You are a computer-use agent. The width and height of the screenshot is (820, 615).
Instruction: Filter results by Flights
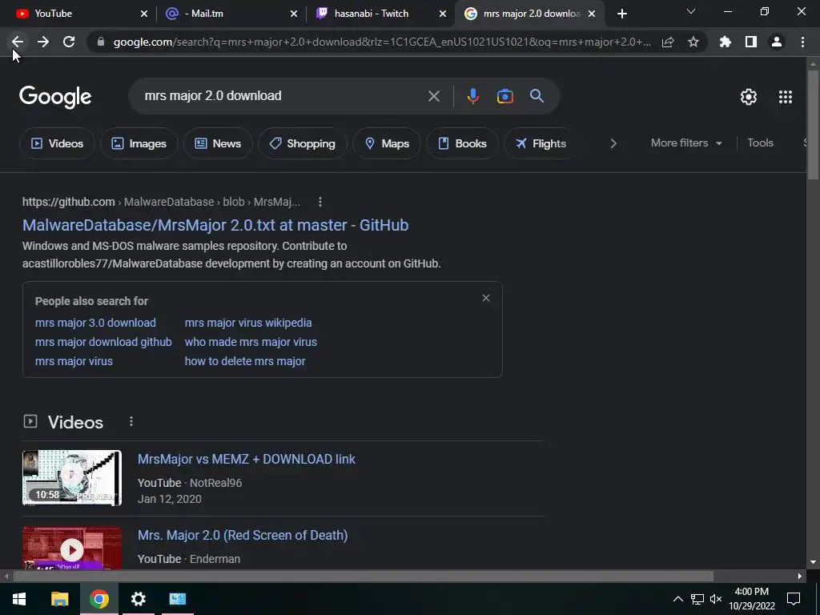pos(541,143)
